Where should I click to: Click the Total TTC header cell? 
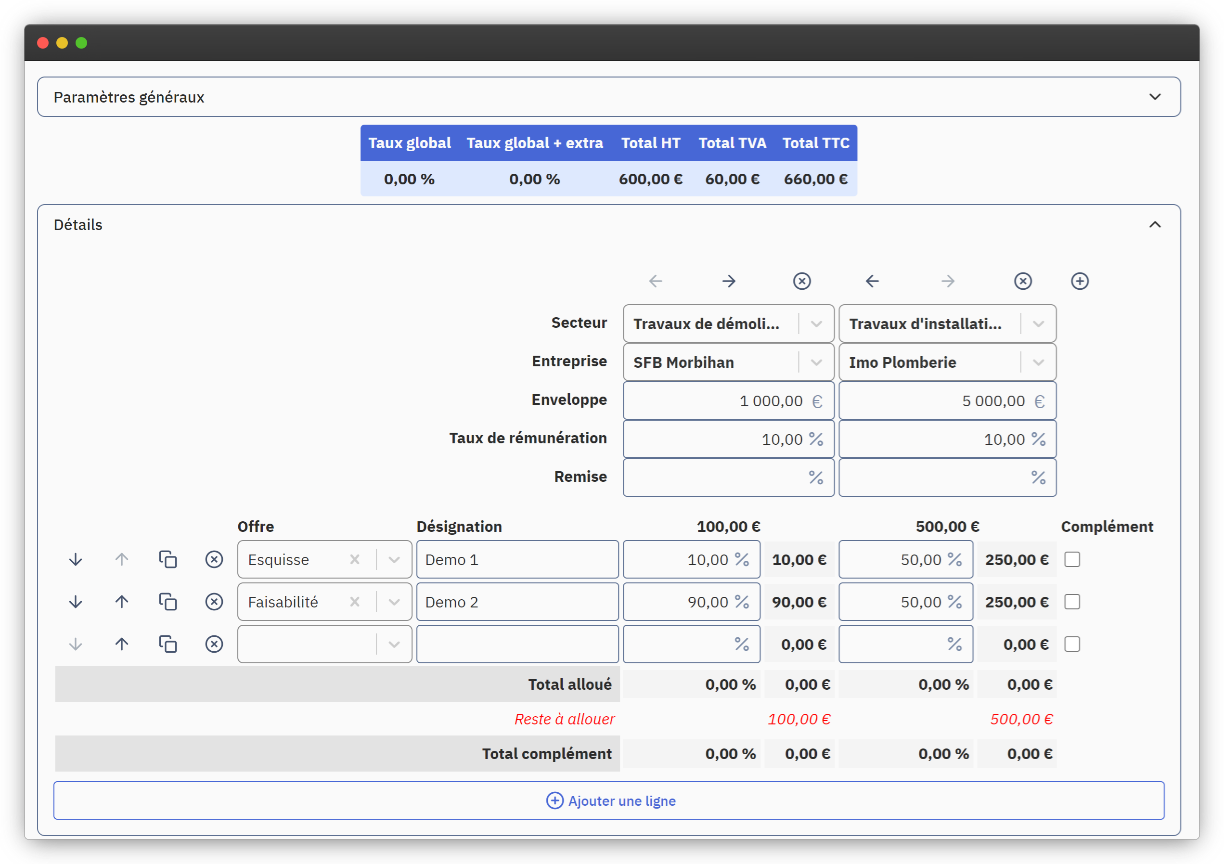(816, 143)
